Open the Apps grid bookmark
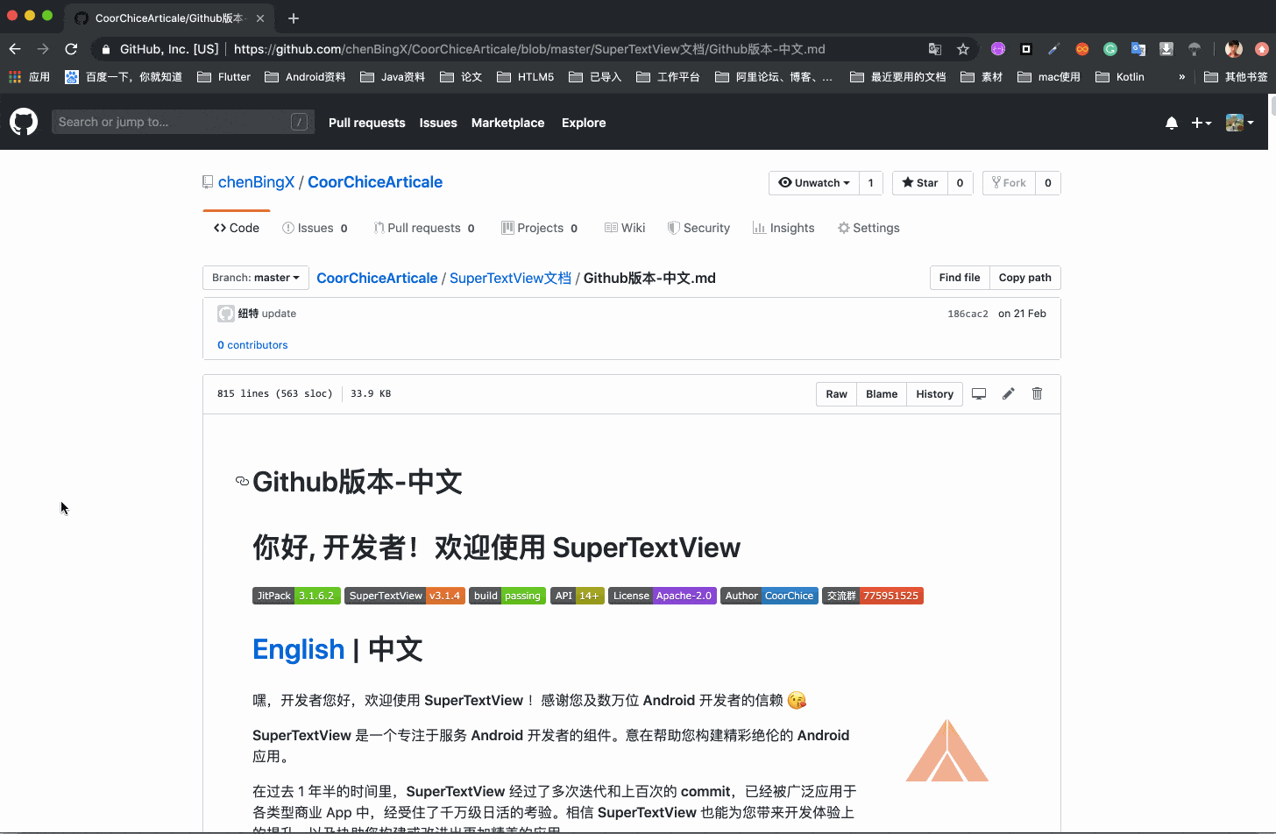1276x834 pixels. coord(29,77)
